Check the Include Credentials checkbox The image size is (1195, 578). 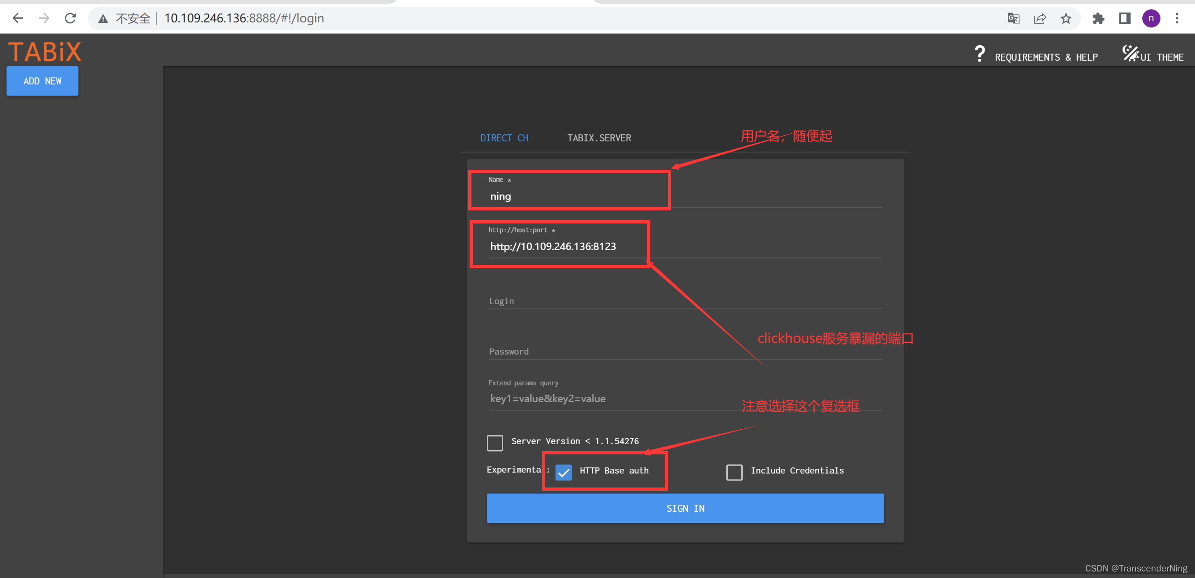[734, 472]
